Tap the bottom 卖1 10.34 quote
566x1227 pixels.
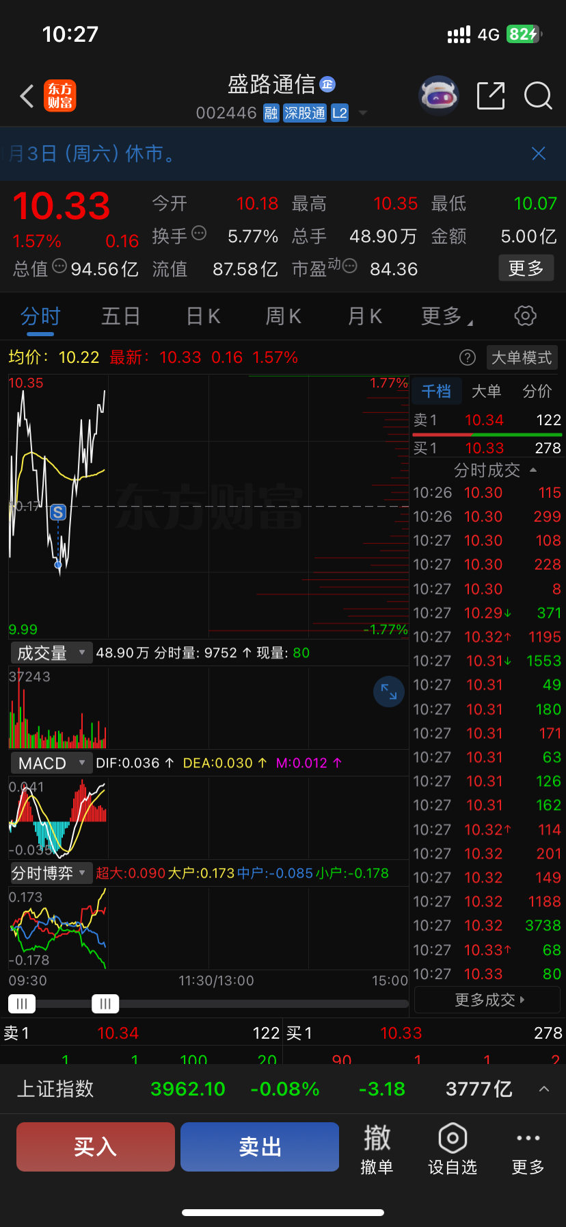141,1033
